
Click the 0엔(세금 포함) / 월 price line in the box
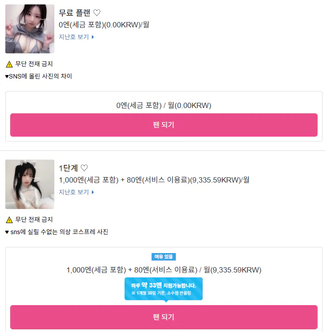[x=164, y=105]
